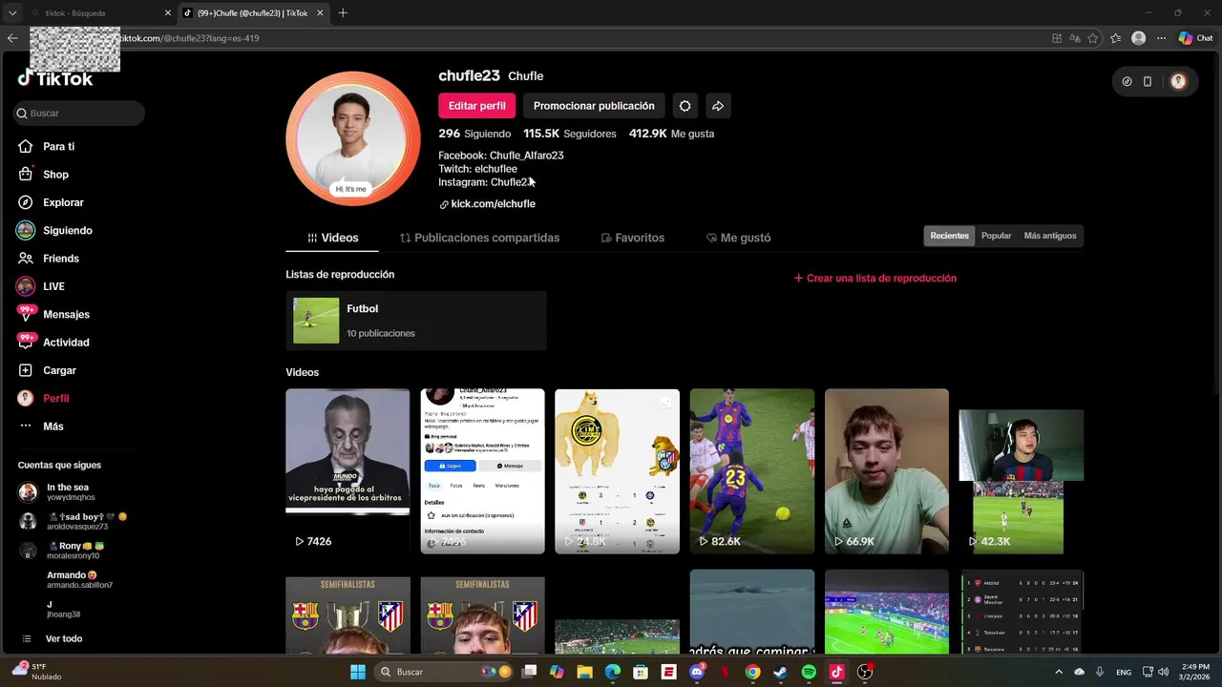Image resolution: width=1222 pixels, height=687 pixels.
Task: Open the Rony moralesrony10 account
Action: pos(62,551)
